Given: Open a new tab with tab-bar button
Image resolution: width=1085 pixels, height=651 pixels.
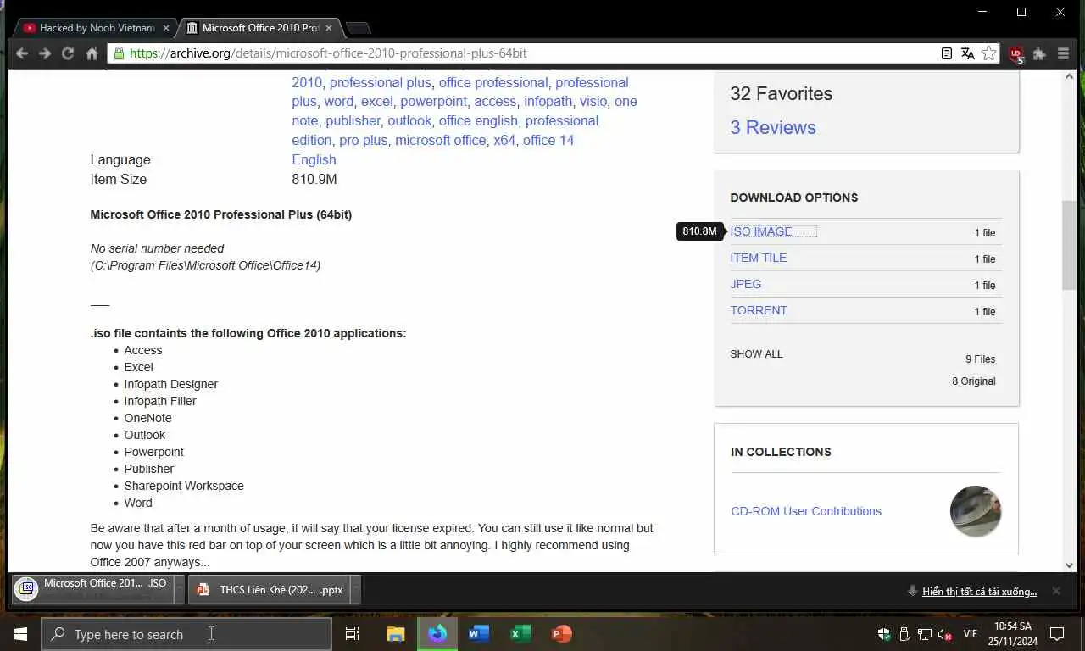Looking at the screenshot, I should point(359,28).
